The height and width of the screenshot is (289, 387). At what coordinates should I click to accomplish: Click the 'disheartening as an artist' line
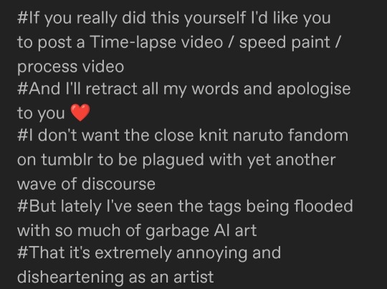click(x=115, y=277)
